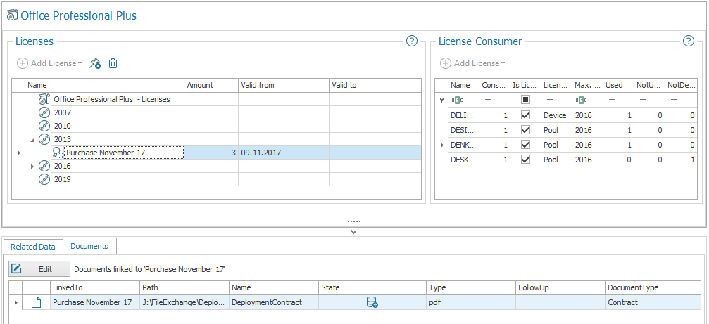Click the plus icon of License Consumer Add License
Image resolution: width=709 pixels, height=324 pixels.
point(446,64)
